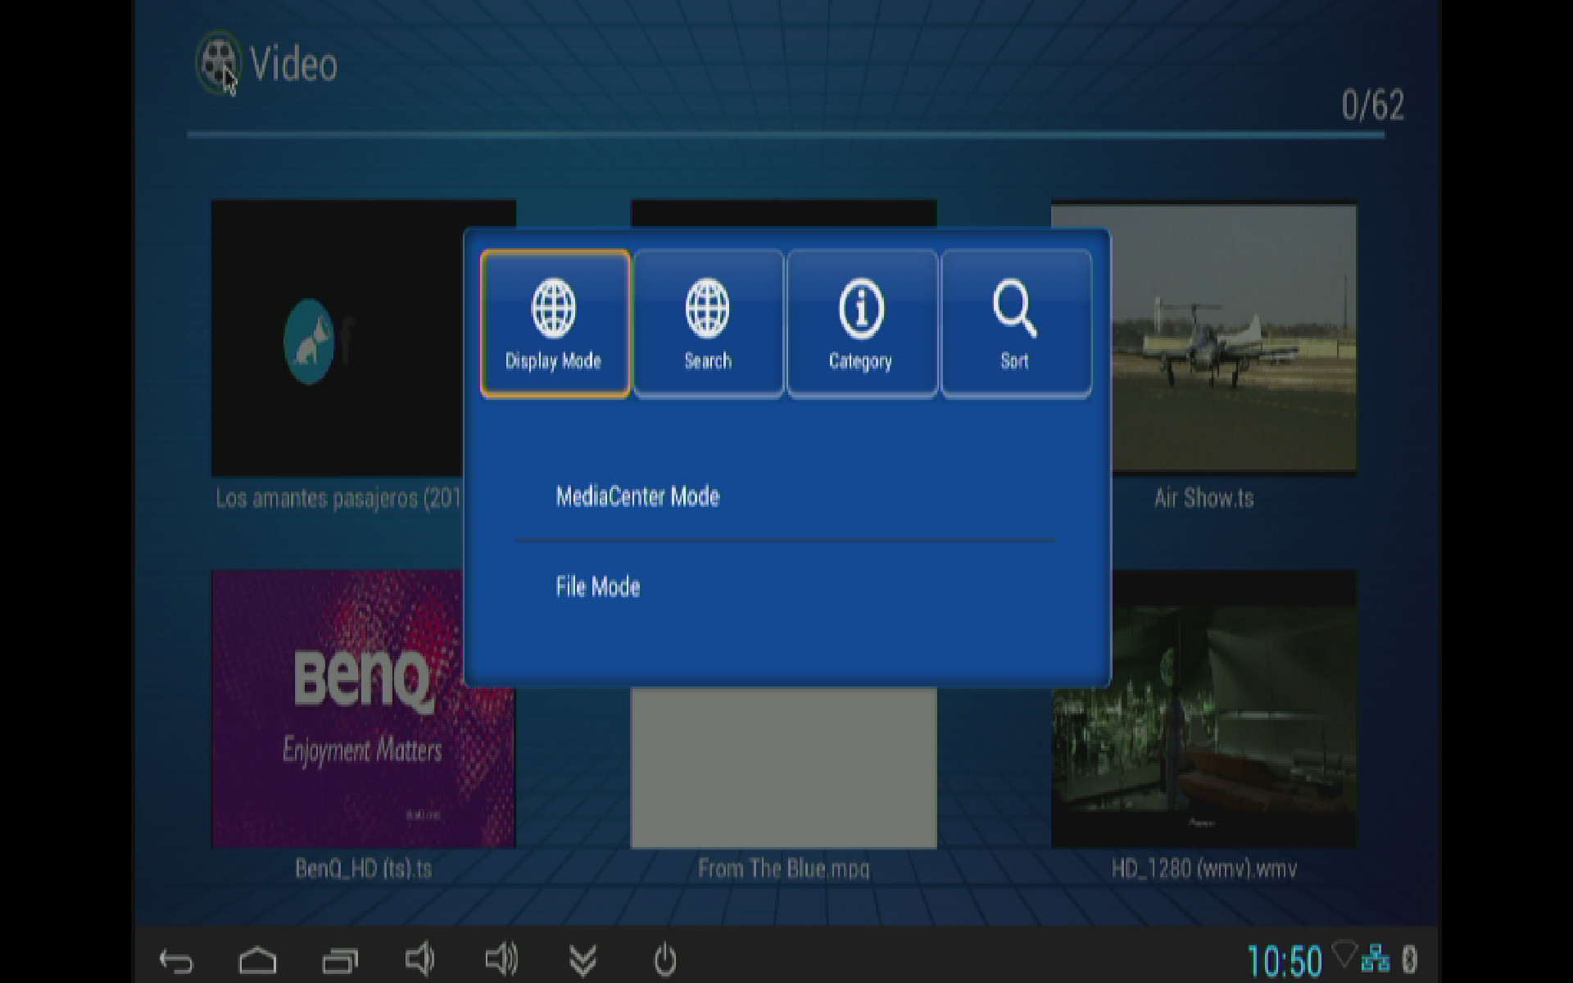This screenshot has height=983, width=1573.
Task: Click the ethernet network status icon
Action: (x=1376, y=958)
